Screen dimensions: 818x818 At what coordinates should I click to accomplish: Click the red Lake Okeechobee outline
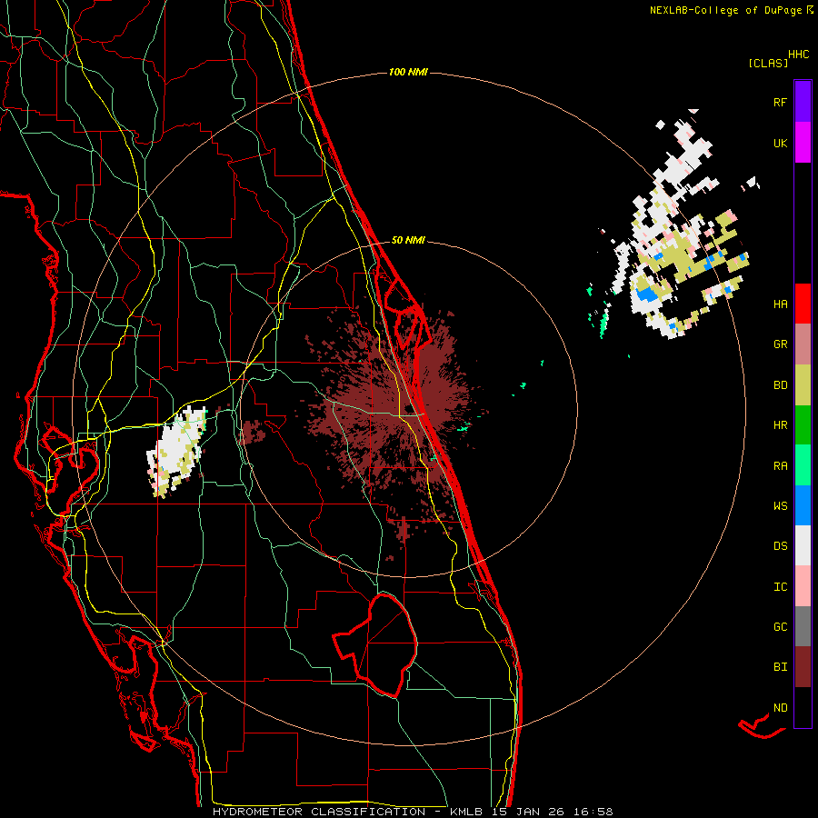(375, 646)
